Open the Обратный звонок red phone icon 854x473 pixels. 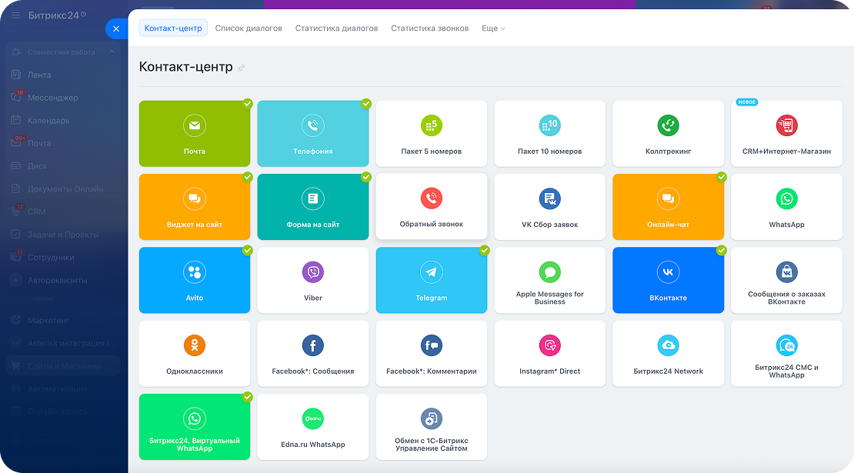point(432,198)
